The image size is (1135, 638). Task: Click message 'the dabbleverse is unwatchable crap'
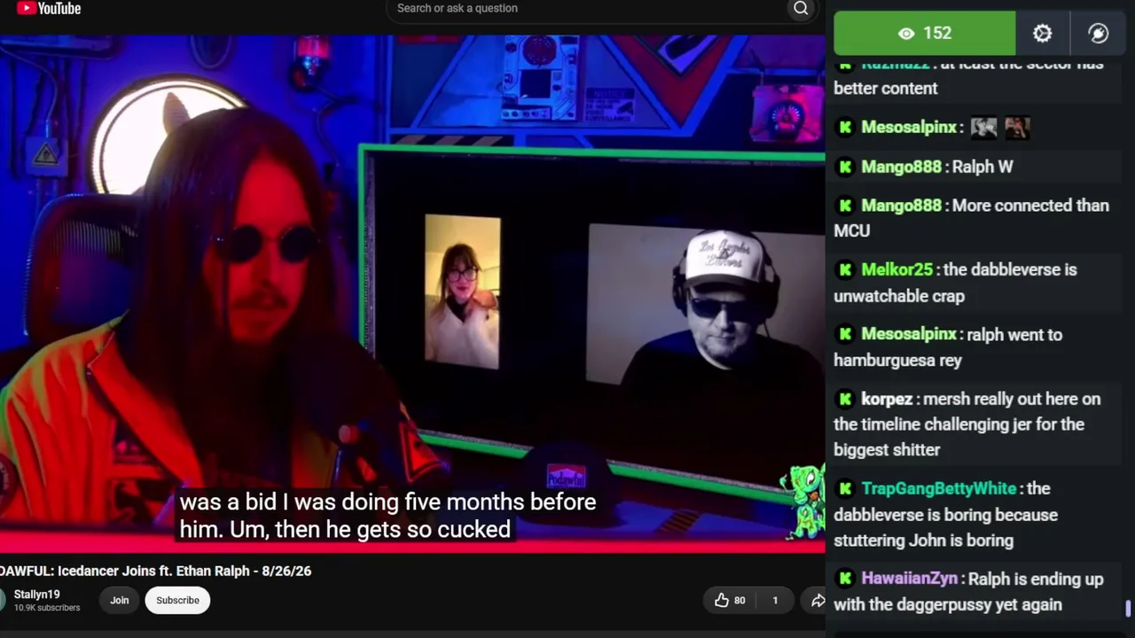pyautogui.click(x=956, y=283)
